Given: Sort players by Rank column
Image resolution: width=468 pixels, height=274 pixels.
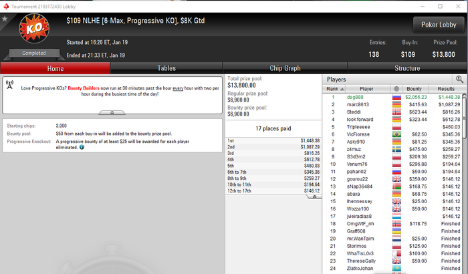Looking at the screenshot, I should pyautogui.click(x=334, y=89).
